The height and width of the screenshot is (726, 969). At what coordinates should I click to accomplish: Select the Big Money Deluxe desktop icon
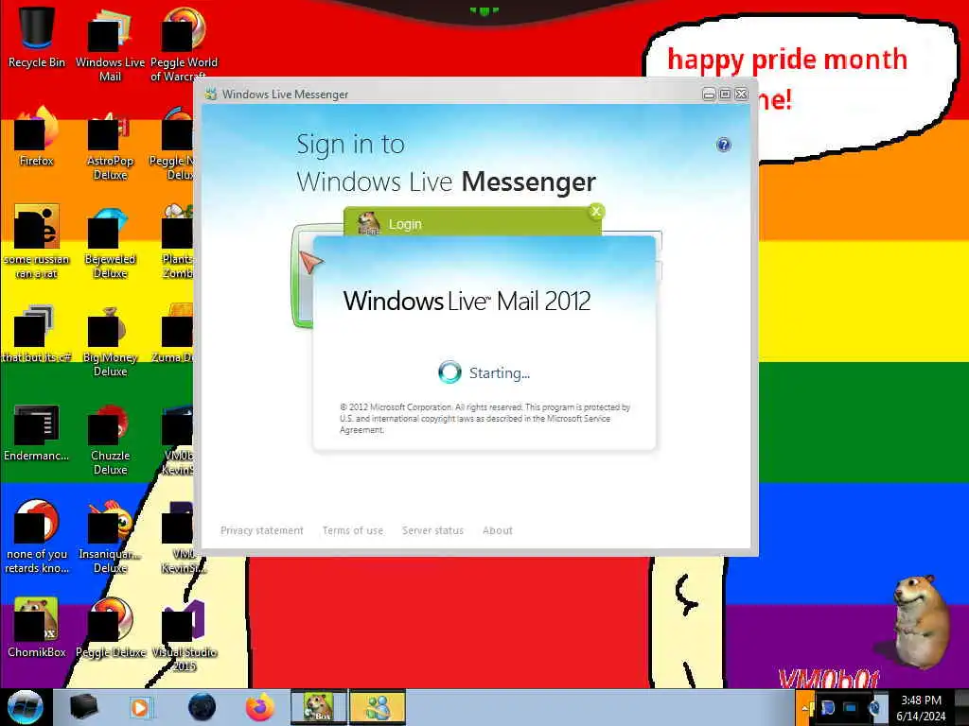[110, 340]
